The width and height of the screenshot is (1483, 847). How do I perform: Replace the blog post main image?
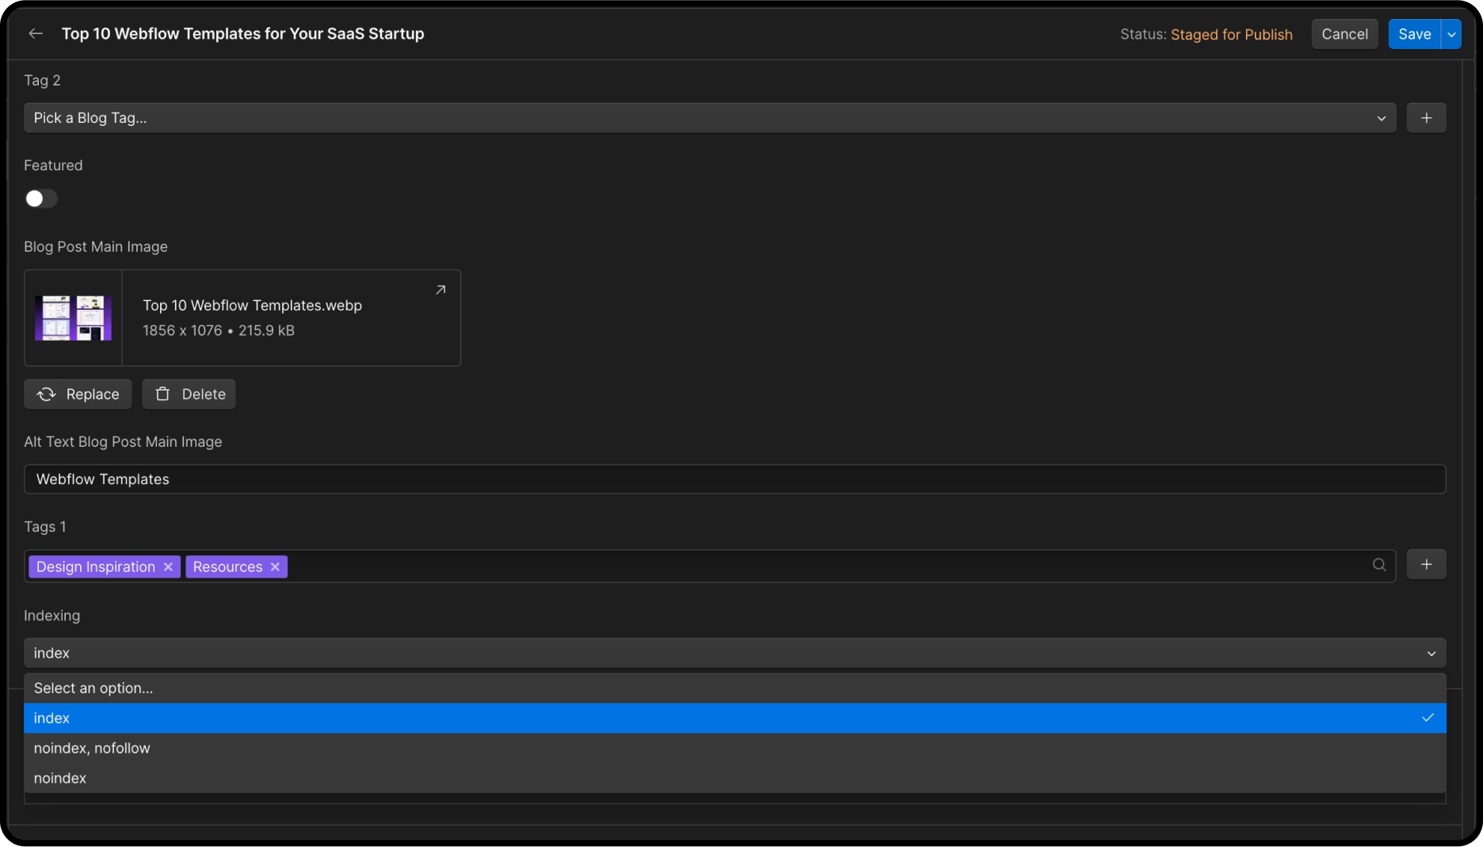[x=78, y=395]
